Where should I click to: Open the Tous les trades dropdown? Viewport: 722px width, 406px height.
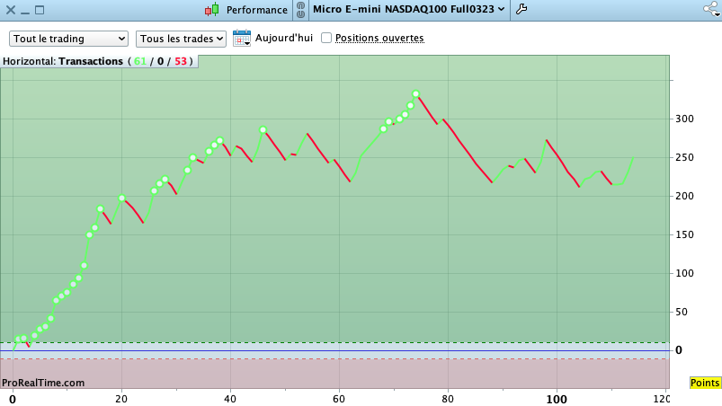[181, 39]
